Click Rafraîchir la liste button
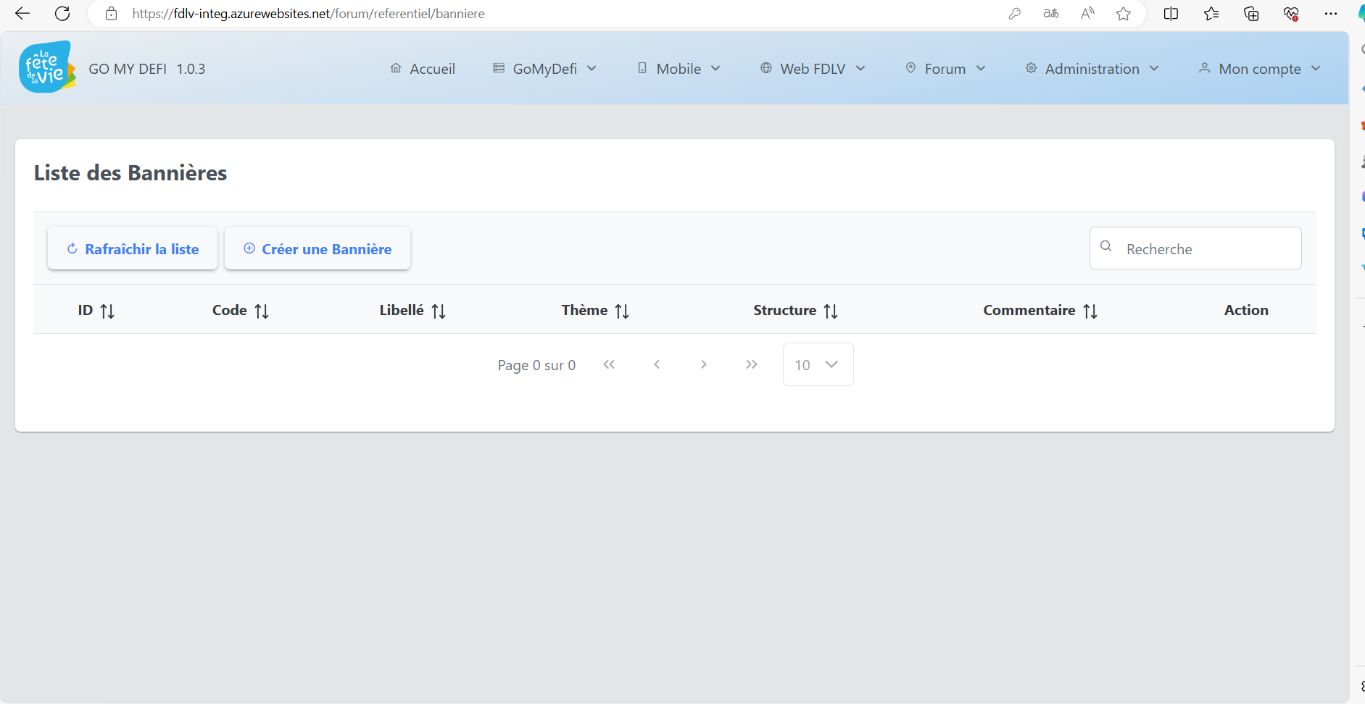The width and height of the screenshot is (1365, 704). click(x=133, y=248)
